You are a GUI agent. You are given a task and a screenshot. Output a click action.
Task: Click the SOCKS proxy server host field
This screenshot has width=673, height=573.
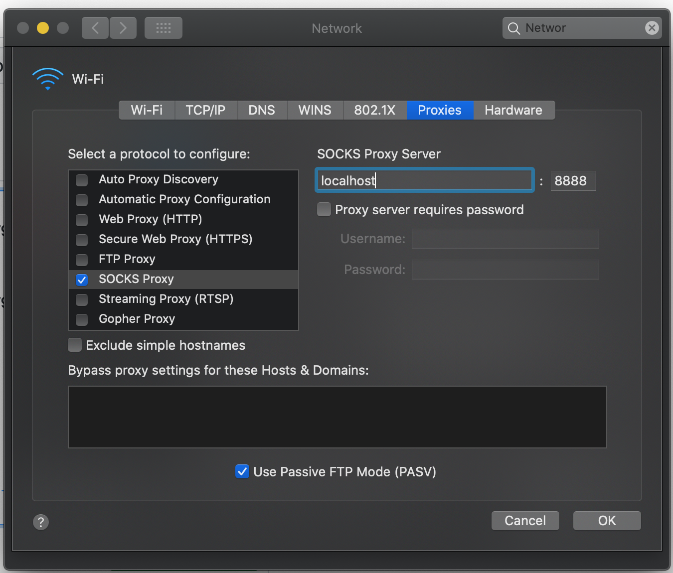[x=425, y=180]
